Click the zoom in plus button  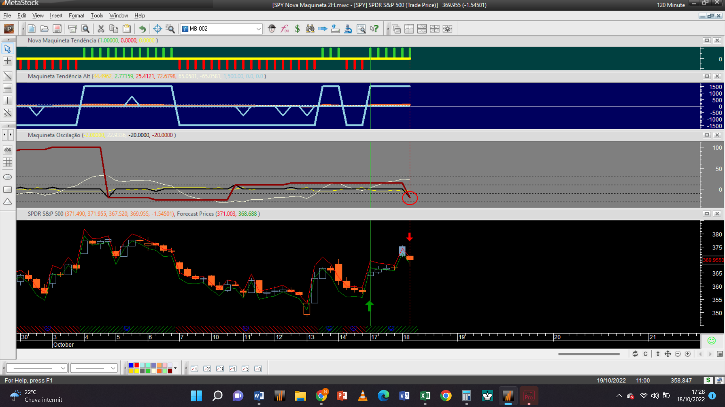[688, 354]
